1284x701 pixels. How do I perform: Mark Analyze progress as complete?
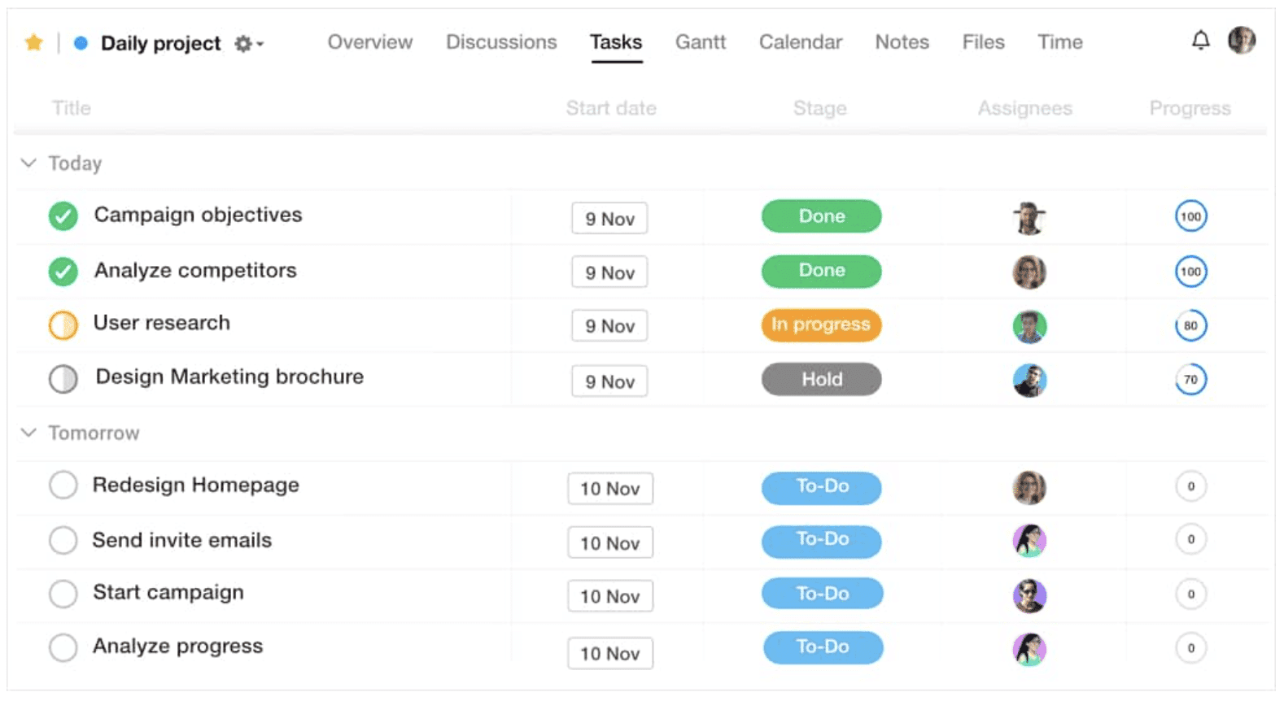tap(63, 648)
